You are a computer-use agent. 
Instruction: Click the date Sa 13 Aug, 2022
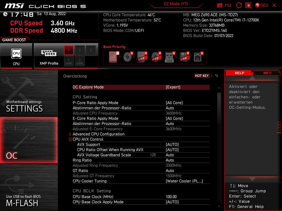tap(51, 14)
